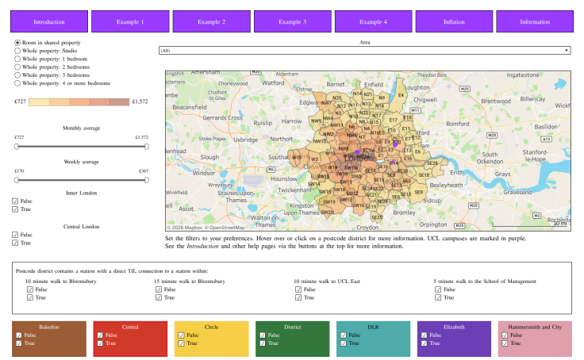Toggle Inner London True checkbox
This screenshot has width=584, height=360.
(15, 209)
